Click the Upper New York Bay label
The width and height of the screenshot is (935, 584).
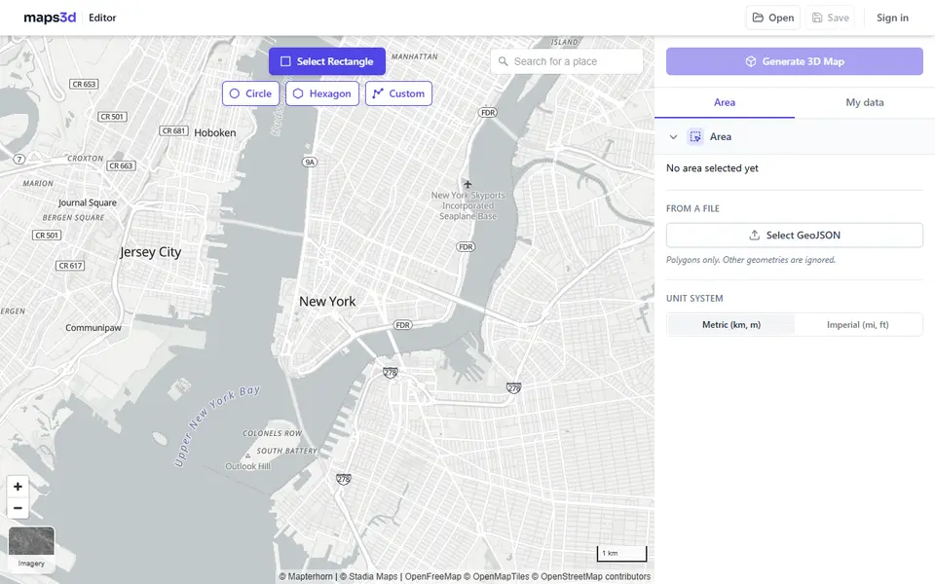[217, 425]
